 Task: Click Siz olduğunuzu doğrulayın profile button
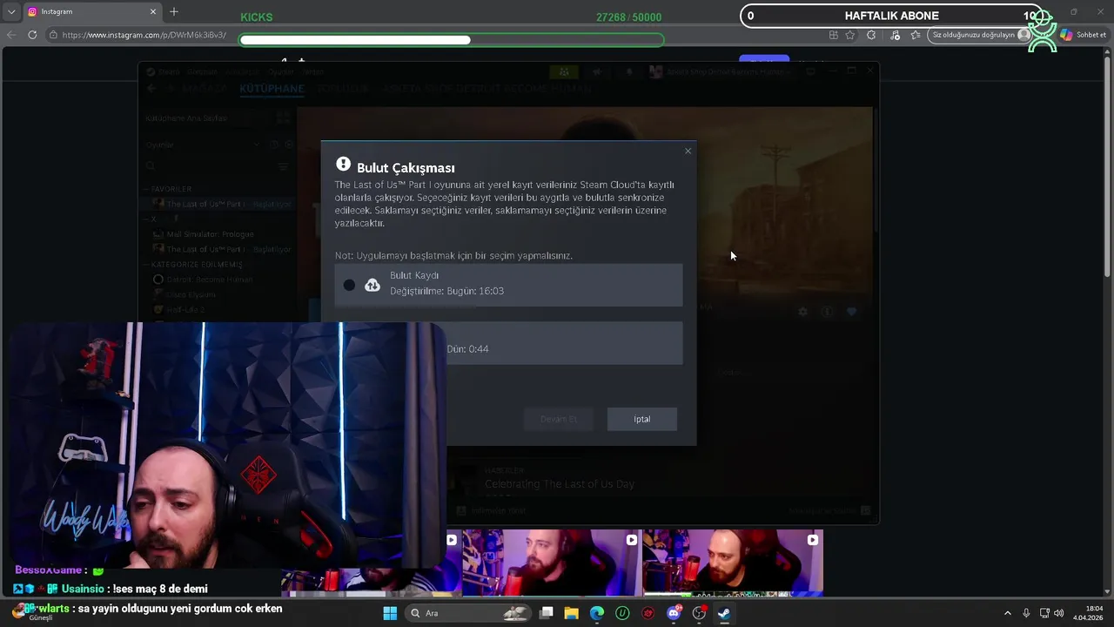pos(981,35)
